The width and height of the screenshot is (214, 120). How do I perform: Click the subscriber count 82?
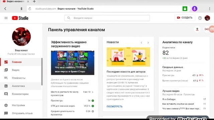coord(166,53)
